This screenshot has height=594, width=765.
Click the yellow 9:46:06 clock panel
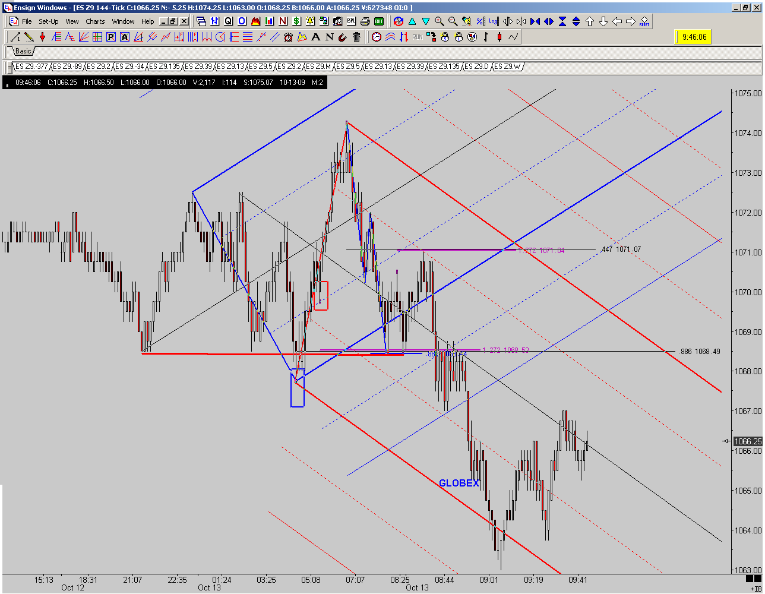[694, 36]
